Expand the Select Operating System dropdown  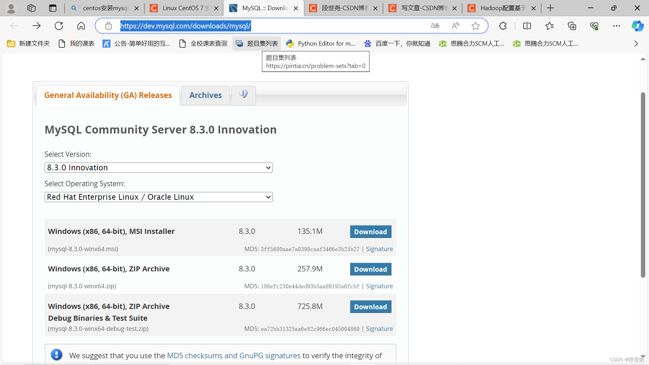click(159, 197)
